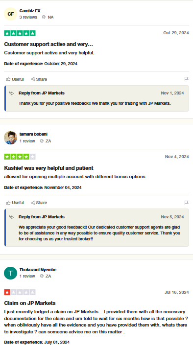The width and height of the screenshot is (193, 349).
Task: Click the reply arrow icon in Nov 1 reply
Action: click(12, 93)
